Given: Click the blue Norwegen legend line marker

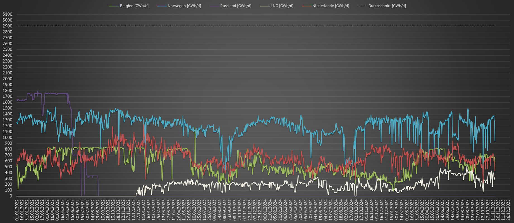Looking at the screenshot, I should 162,6.
